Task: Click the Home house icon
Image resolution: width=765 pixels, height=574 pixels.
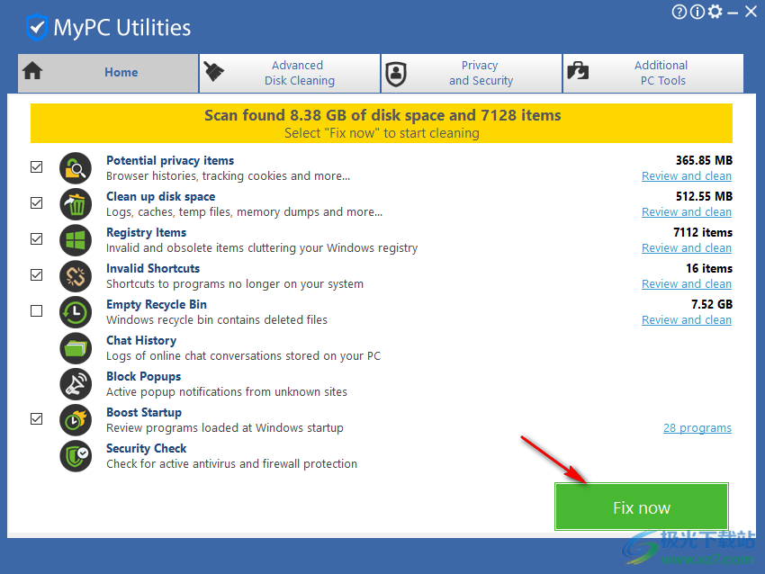Action: pos(32,71)
